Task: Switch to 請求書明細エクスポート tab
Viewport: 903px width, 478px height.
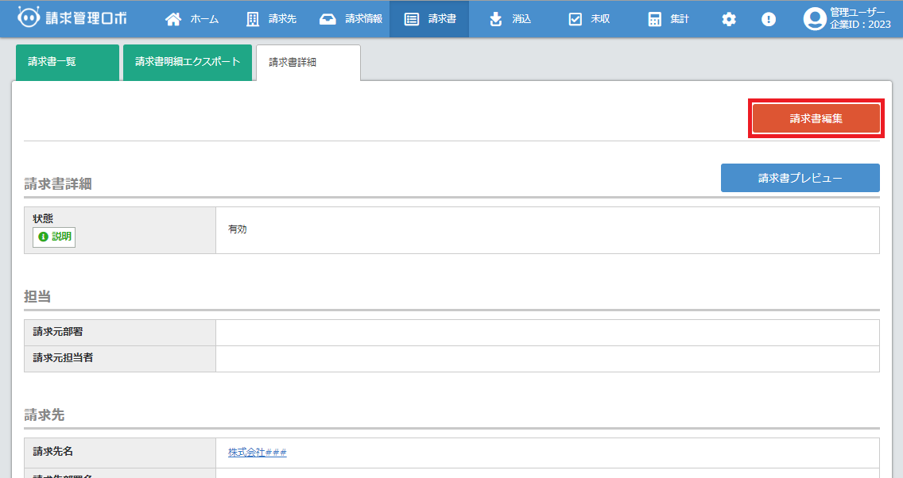Action: pos(188,62)
